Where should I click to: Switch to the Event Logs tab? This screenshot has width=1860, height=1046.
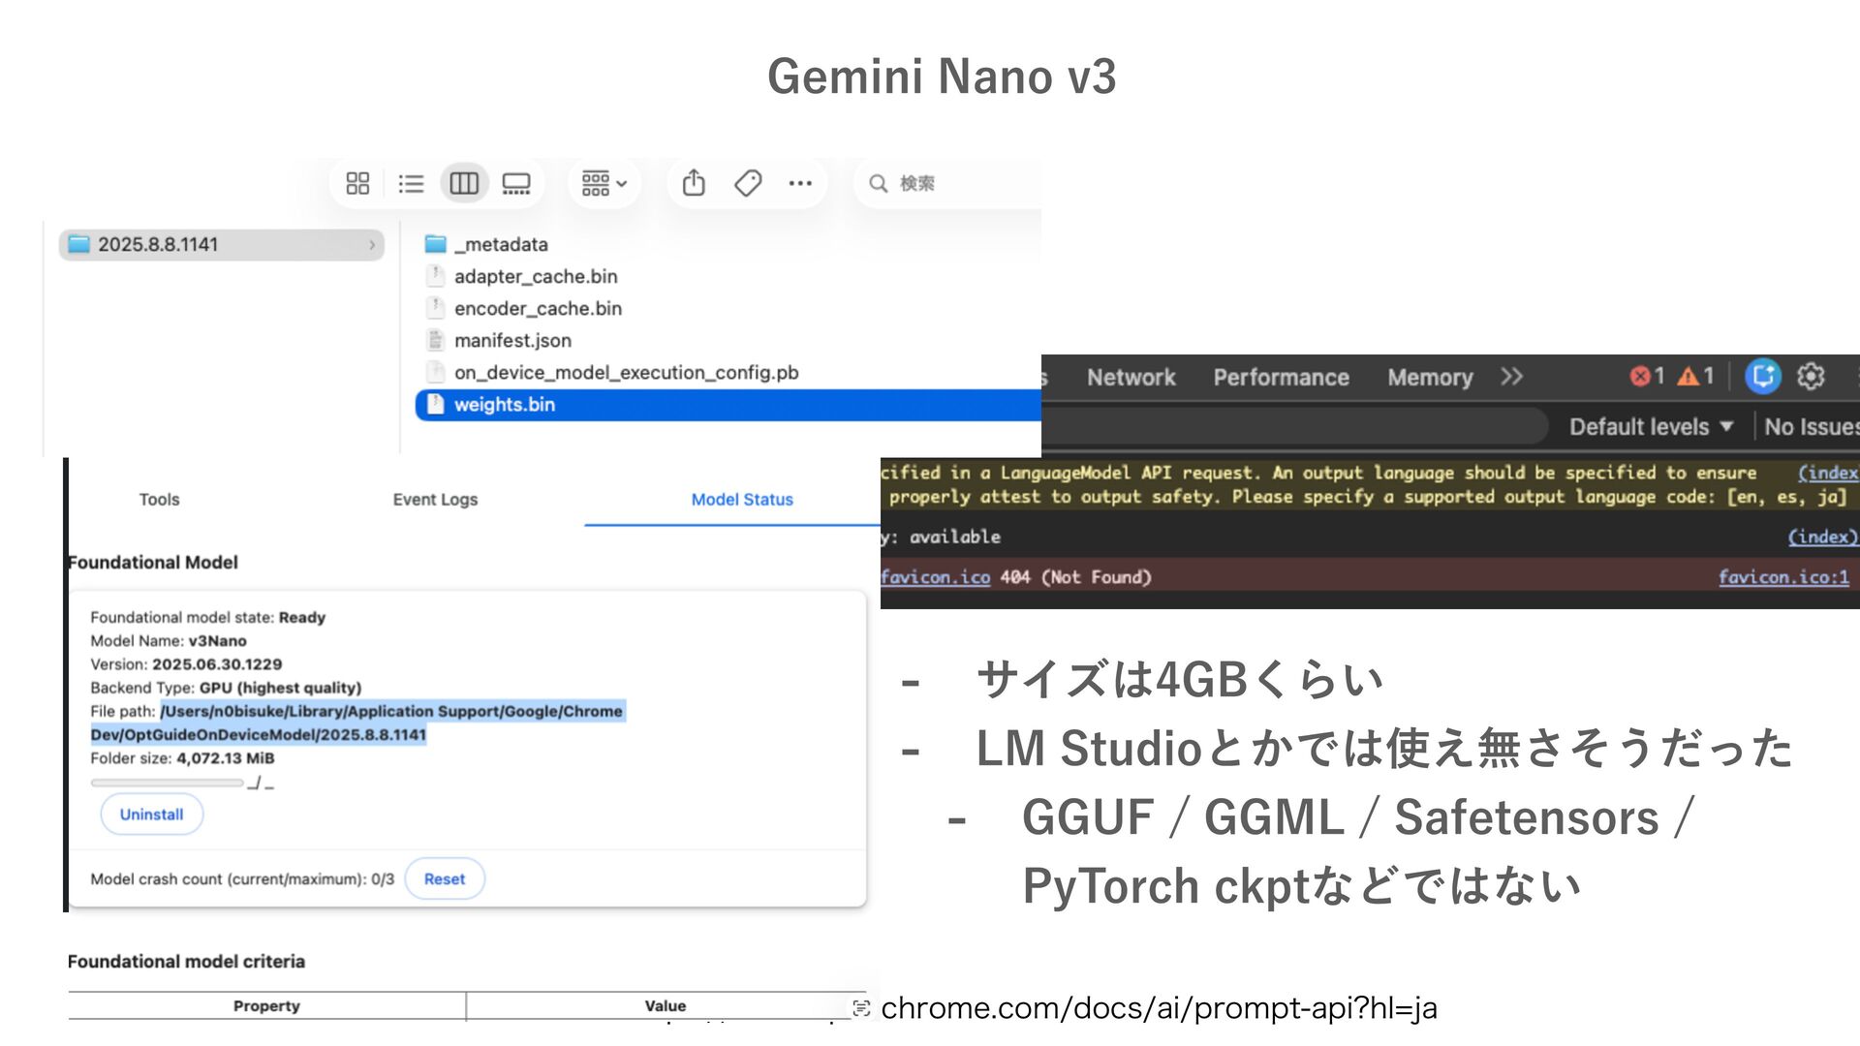coord(435,500)
